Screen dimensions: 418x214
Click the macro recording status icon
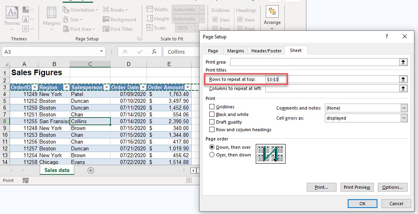[x=26, y=180]
